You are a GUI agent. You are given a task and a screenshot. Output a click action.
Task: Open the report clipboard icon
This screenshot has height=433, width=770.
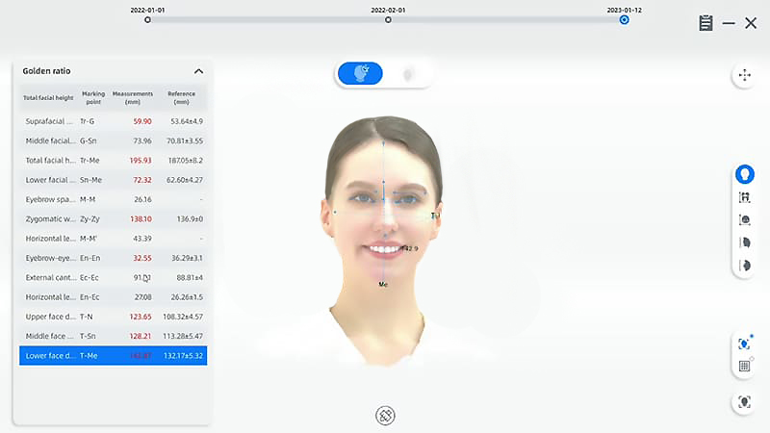tap(706, 22)
